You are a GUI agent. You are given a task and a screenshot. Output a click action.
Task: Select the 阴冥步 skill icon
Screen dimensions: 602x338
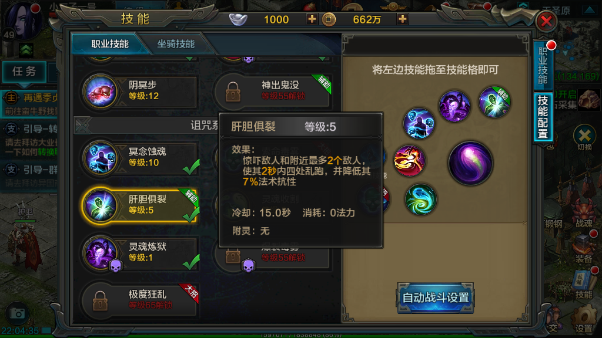click(101, 92)
